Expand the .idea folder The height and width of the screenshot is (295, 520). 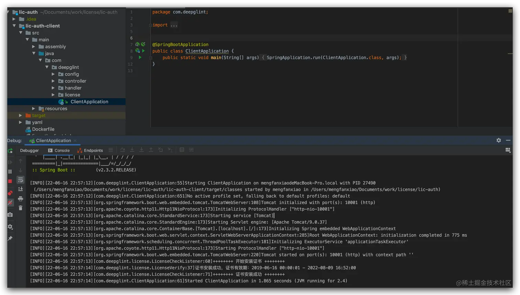pos(14,19)
